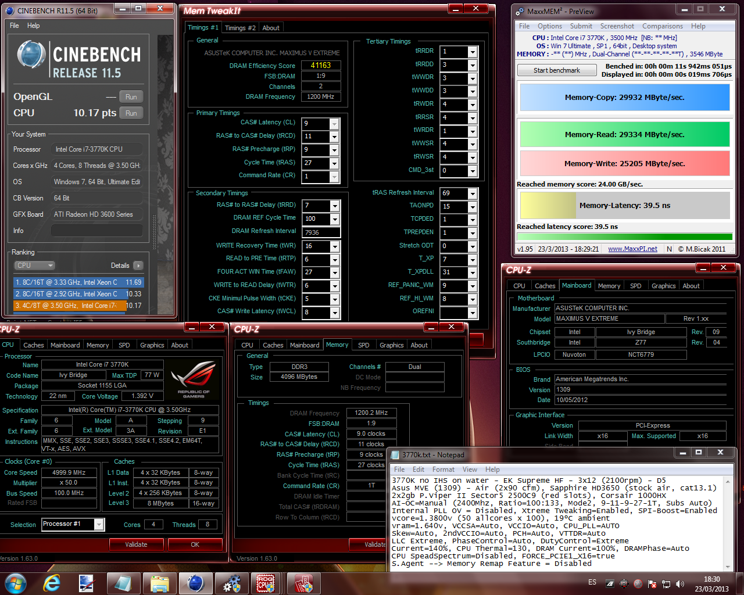Open the CPU ranking dropdown in Cinebench

34,266
